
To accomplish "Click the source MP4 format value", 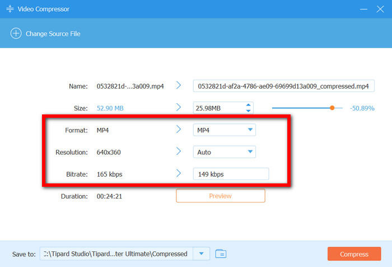I will coord(102,130).
